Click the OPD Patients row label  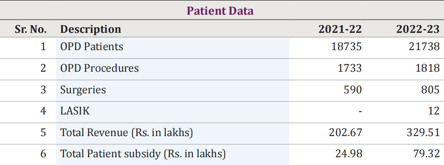(92, 47)
